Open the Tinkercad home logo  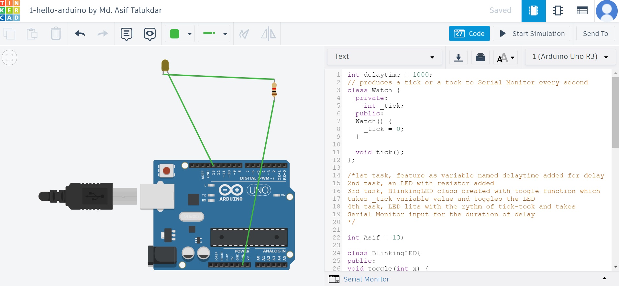coord(10,10)
